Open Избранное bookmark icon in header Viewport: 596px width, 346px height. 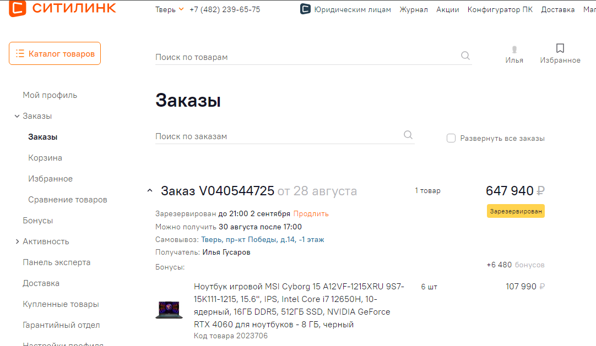(560, 48)
